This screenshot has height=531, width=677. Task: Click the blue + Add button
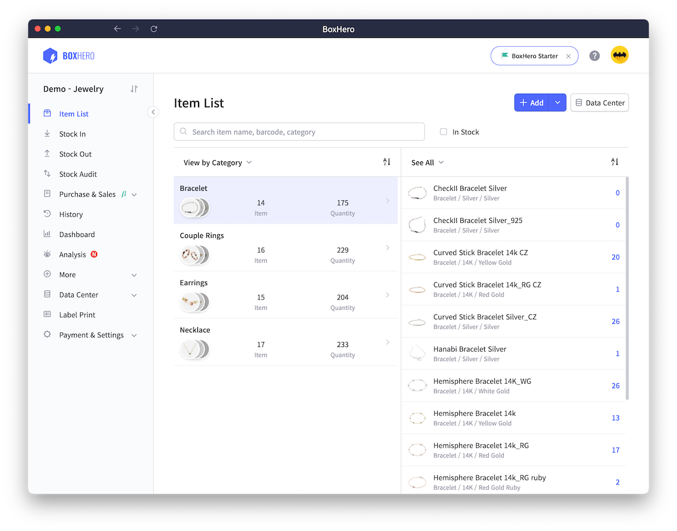[x=531, y=102]
